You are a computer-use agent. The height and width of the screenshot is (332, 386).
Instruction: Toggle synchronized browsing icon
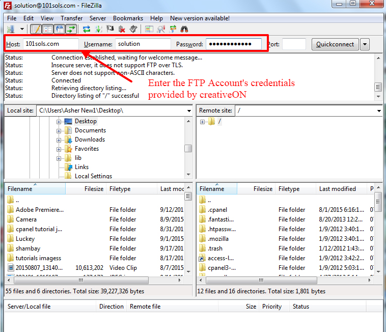tap(173, 29)
